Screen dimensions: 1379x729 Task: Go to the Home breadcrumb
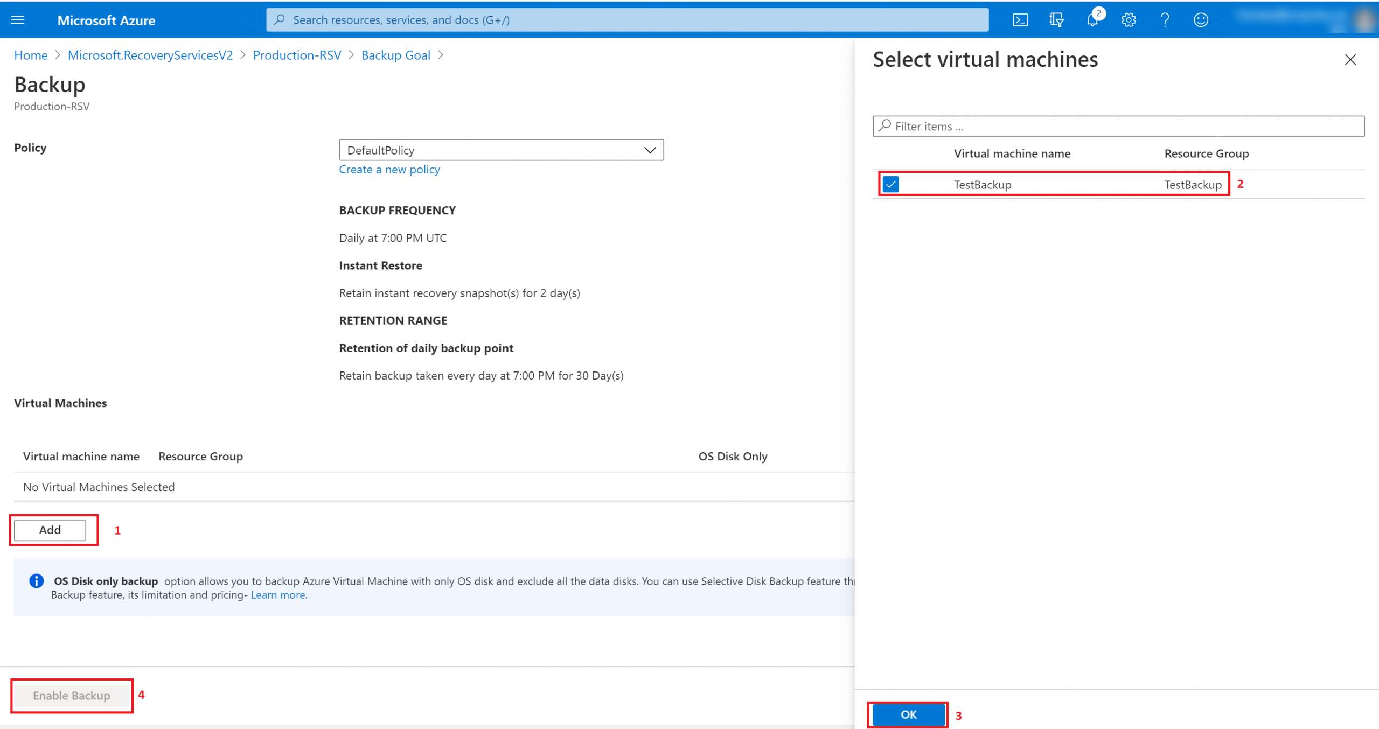(31, 55)
